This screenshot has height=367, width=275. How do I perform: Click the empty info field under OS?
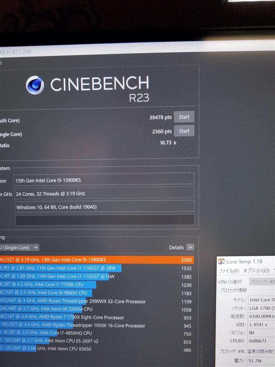[105, 220]
